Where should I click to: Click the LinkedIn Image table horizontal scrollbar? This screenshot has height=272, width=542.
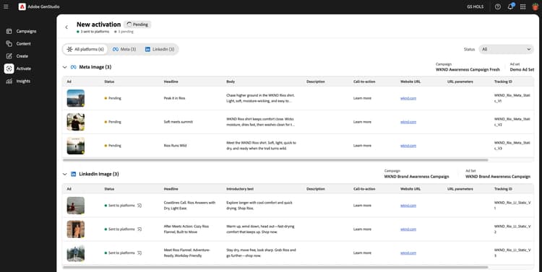tap(275, 267)
